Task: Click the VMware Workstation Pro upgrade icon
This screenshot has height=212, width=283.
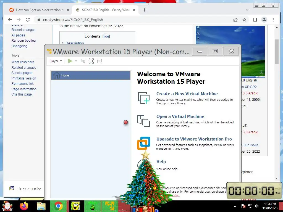Action: (144, 143)
